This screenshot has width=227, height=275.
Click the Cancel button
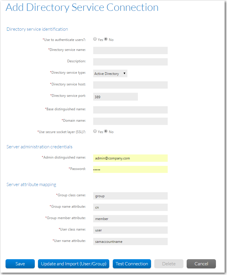click(201, 264)
